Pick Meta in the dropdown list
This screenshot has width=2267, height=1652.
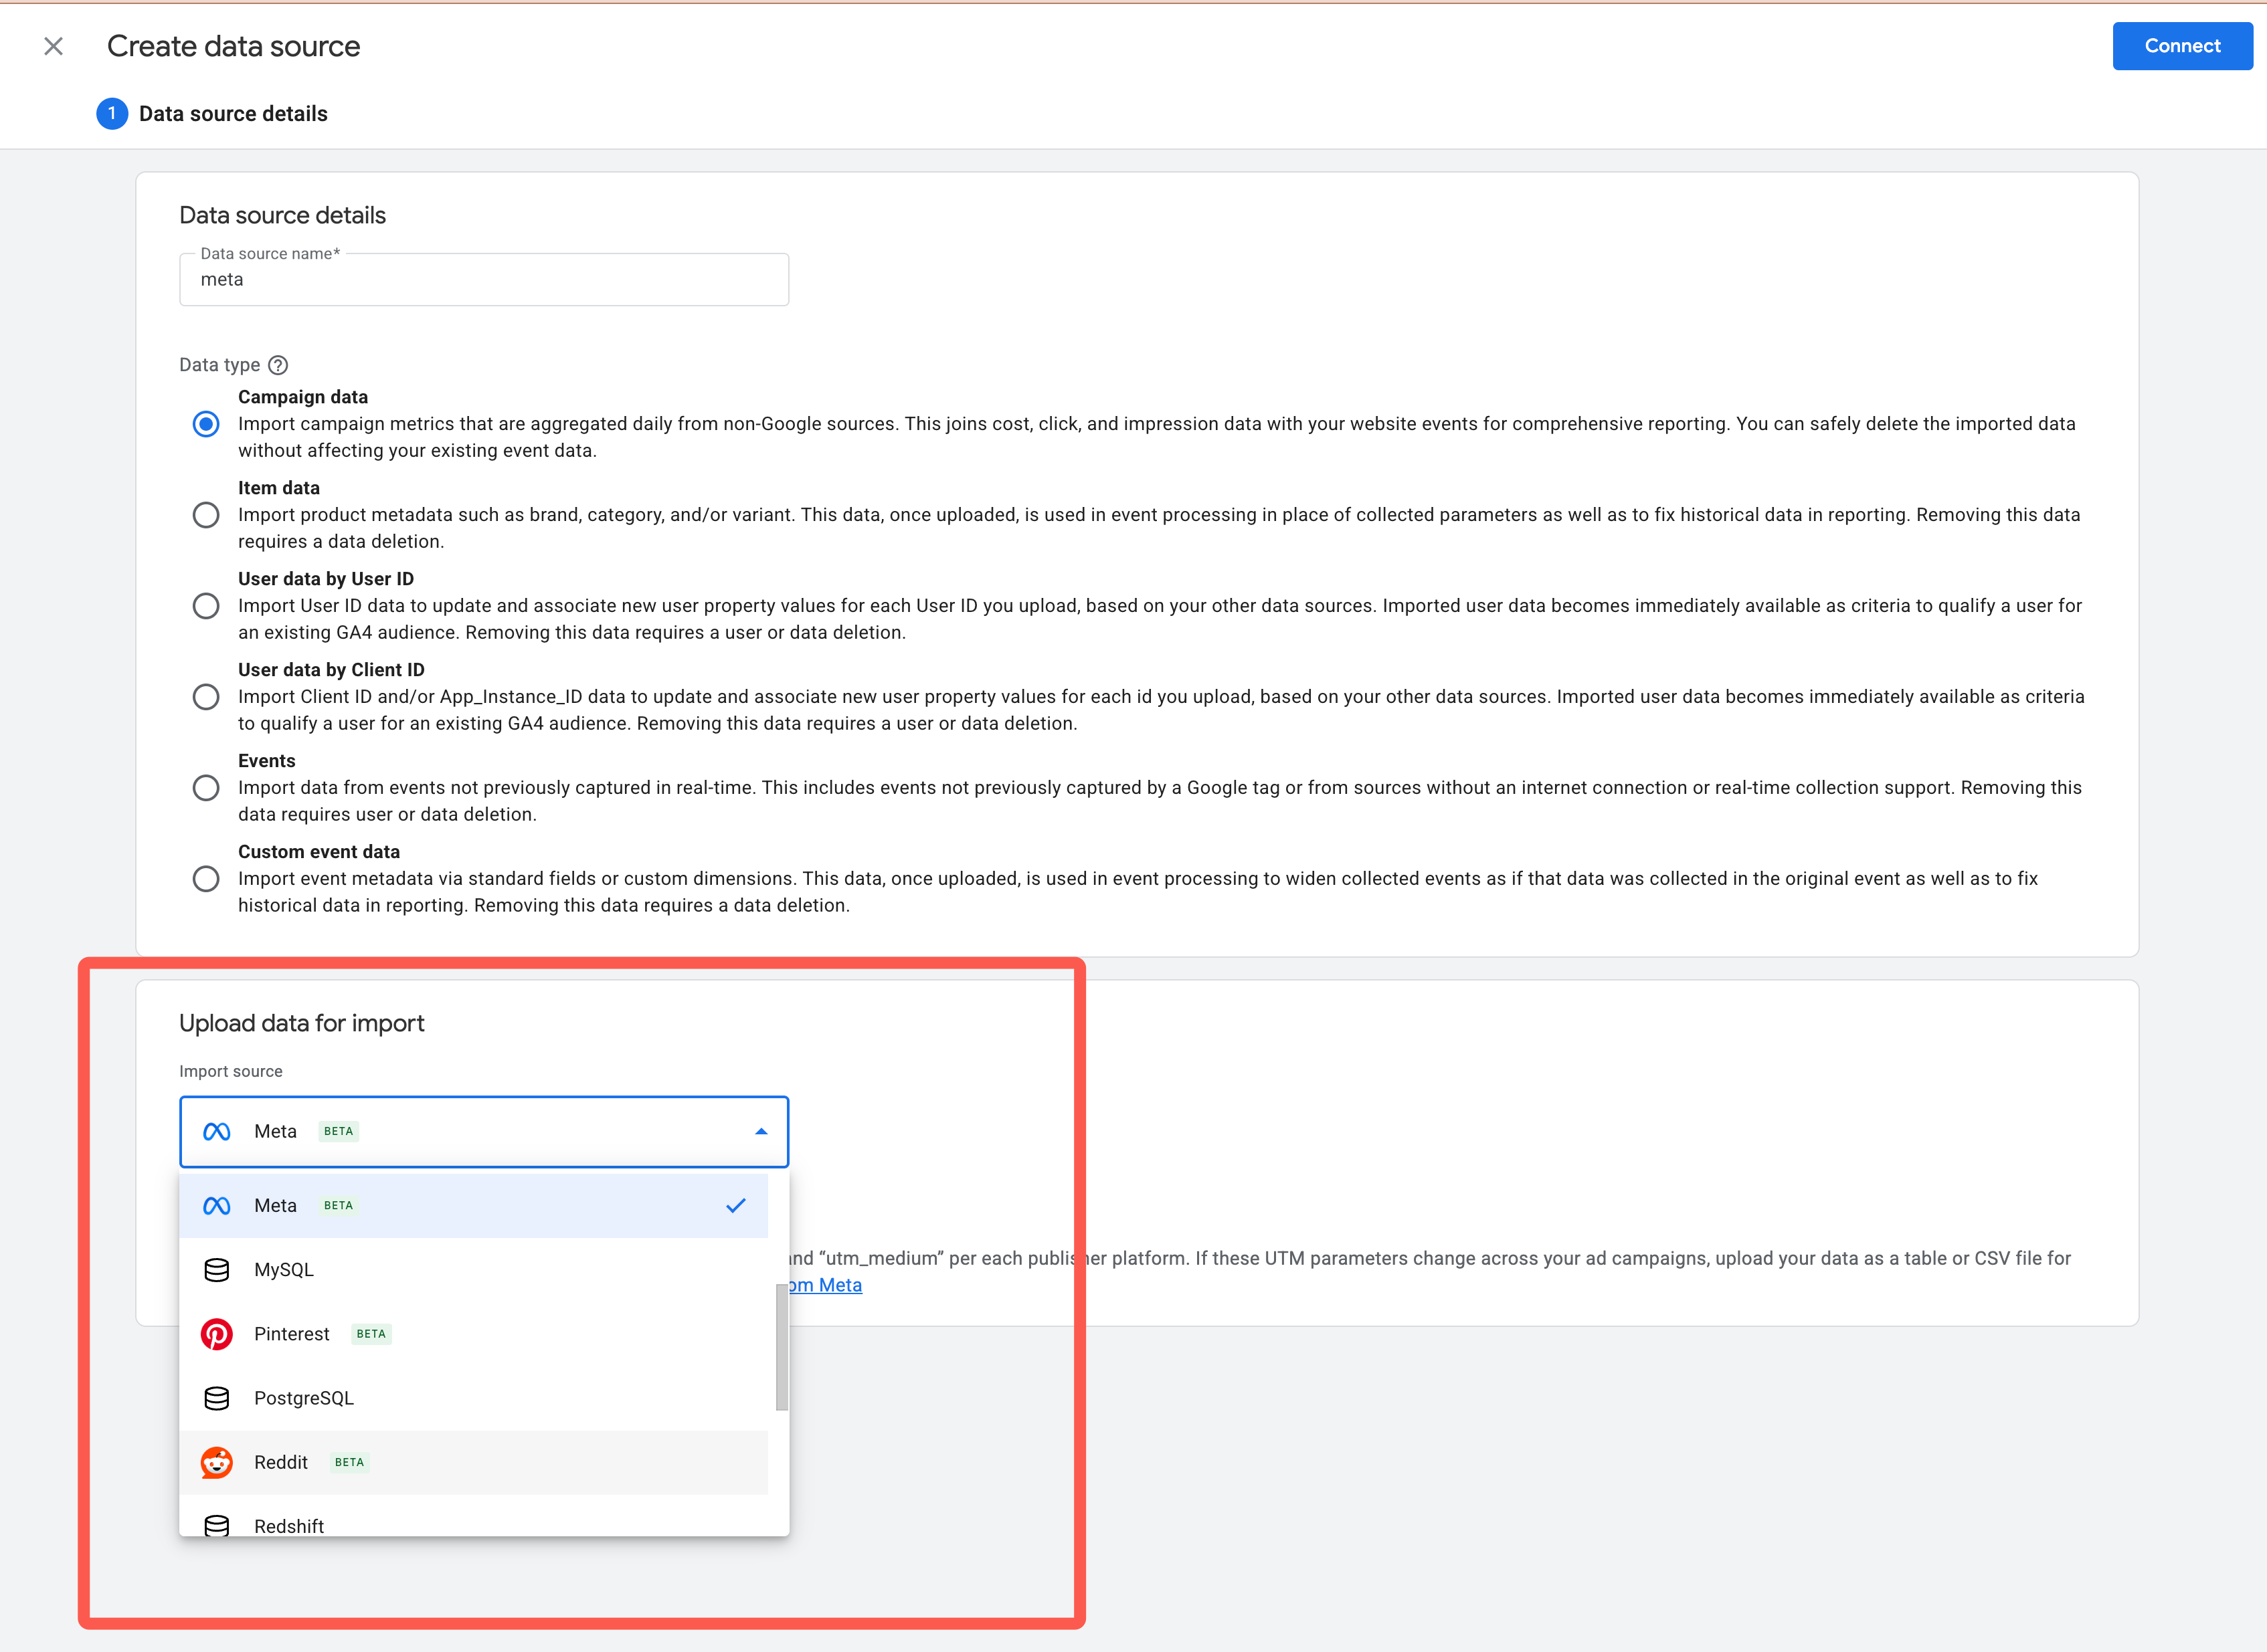(x=474, y=1206)
